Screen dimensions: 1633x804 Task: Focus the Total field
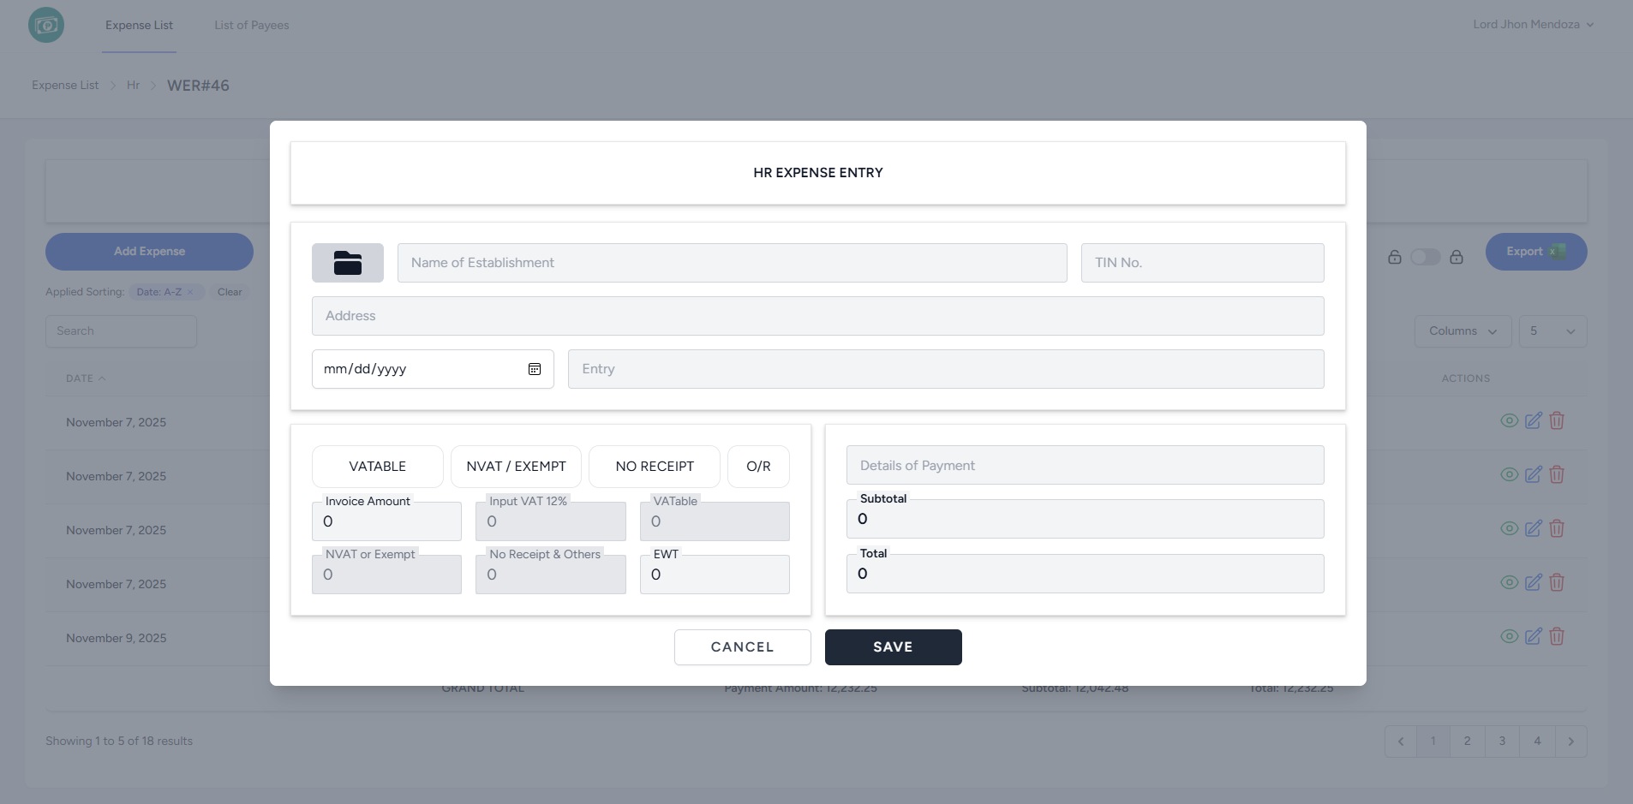1086,574
